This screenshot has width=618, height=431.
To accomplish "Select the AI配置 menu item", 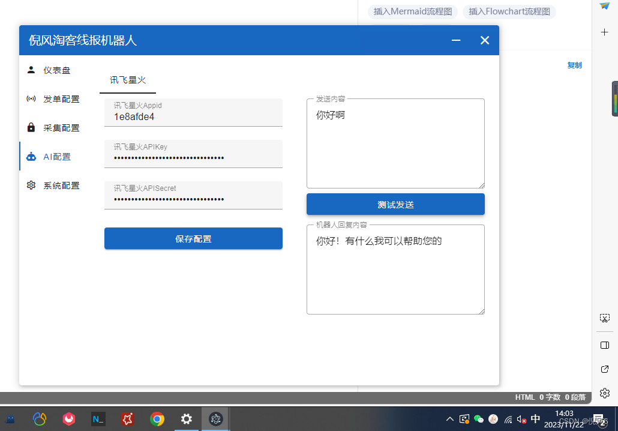I will click(56, 157).
